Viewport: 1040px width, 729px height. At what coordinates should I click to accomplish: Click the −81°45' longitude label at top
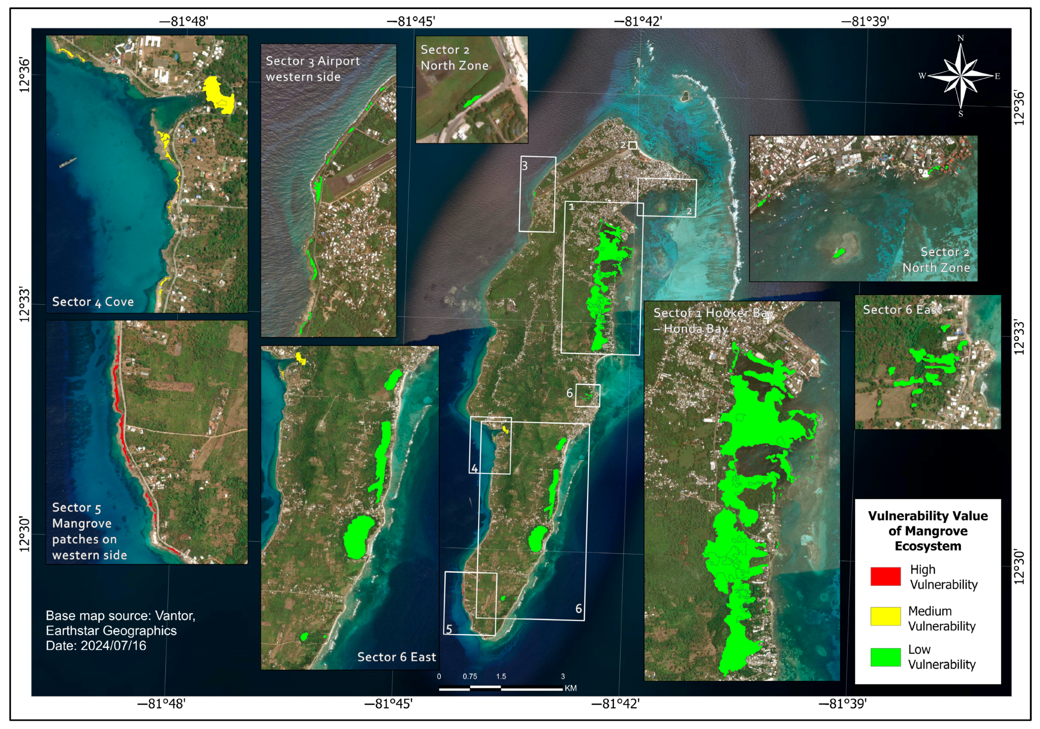411,21
